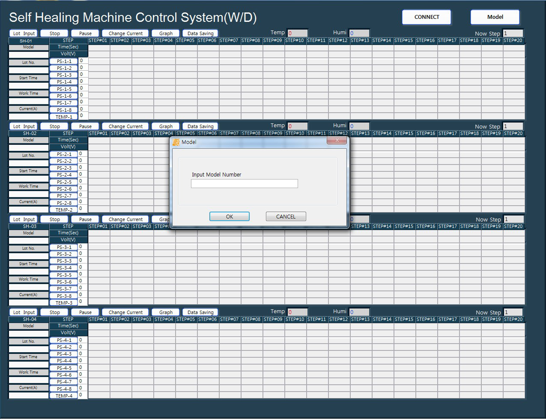546x419 pixels.
Task: Open Graph for SH-04
Action: 166,312
